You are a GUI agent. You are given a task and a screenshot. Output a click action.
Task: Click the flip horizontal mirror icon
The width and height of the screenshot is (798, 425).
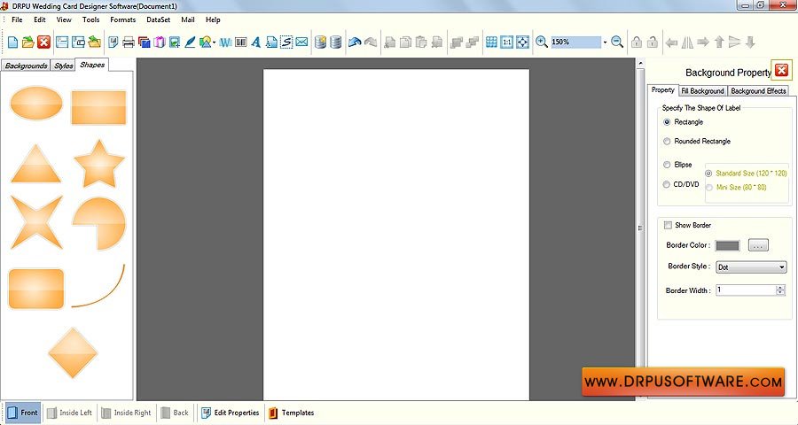coord(687,42)
